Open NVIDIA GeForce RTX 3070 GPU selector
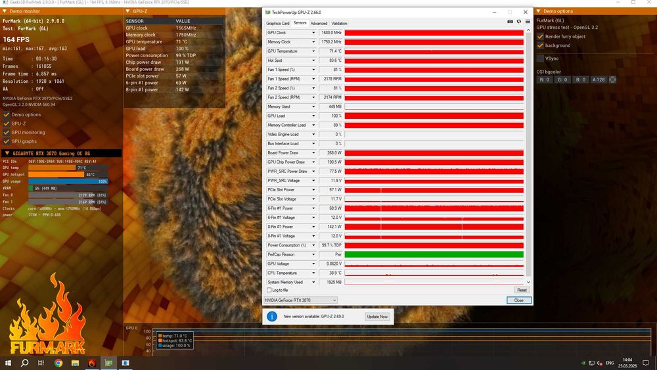Viewport: 657px width, 370px height. (300, 300)
